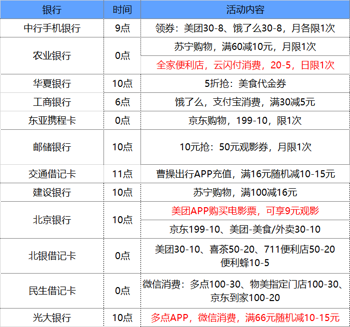The image size is (350, 327).
Task: Select the 建设银行 cell
Action: click(52, 192)
